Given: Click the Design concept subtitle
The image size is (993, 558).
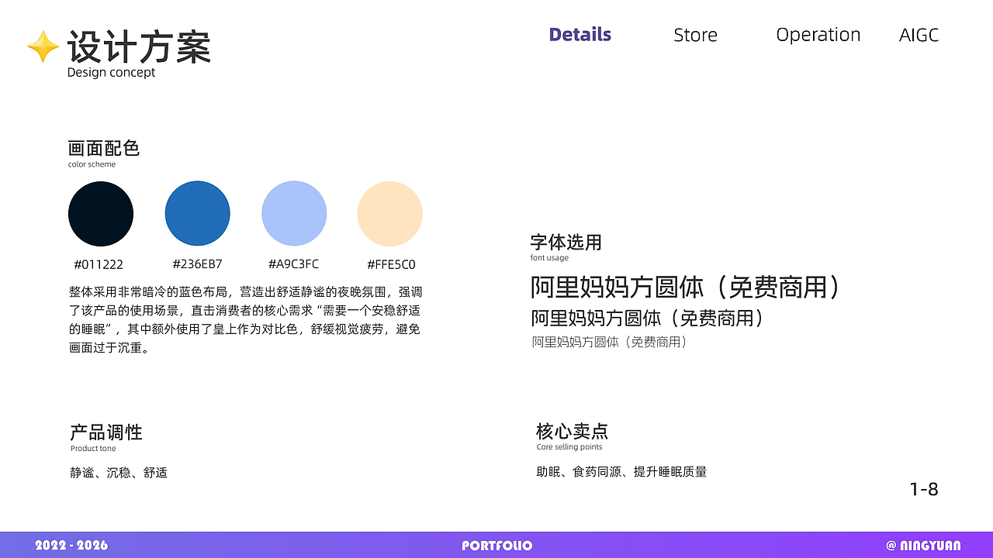Looking at the screenshot, I should coord(111,73).
